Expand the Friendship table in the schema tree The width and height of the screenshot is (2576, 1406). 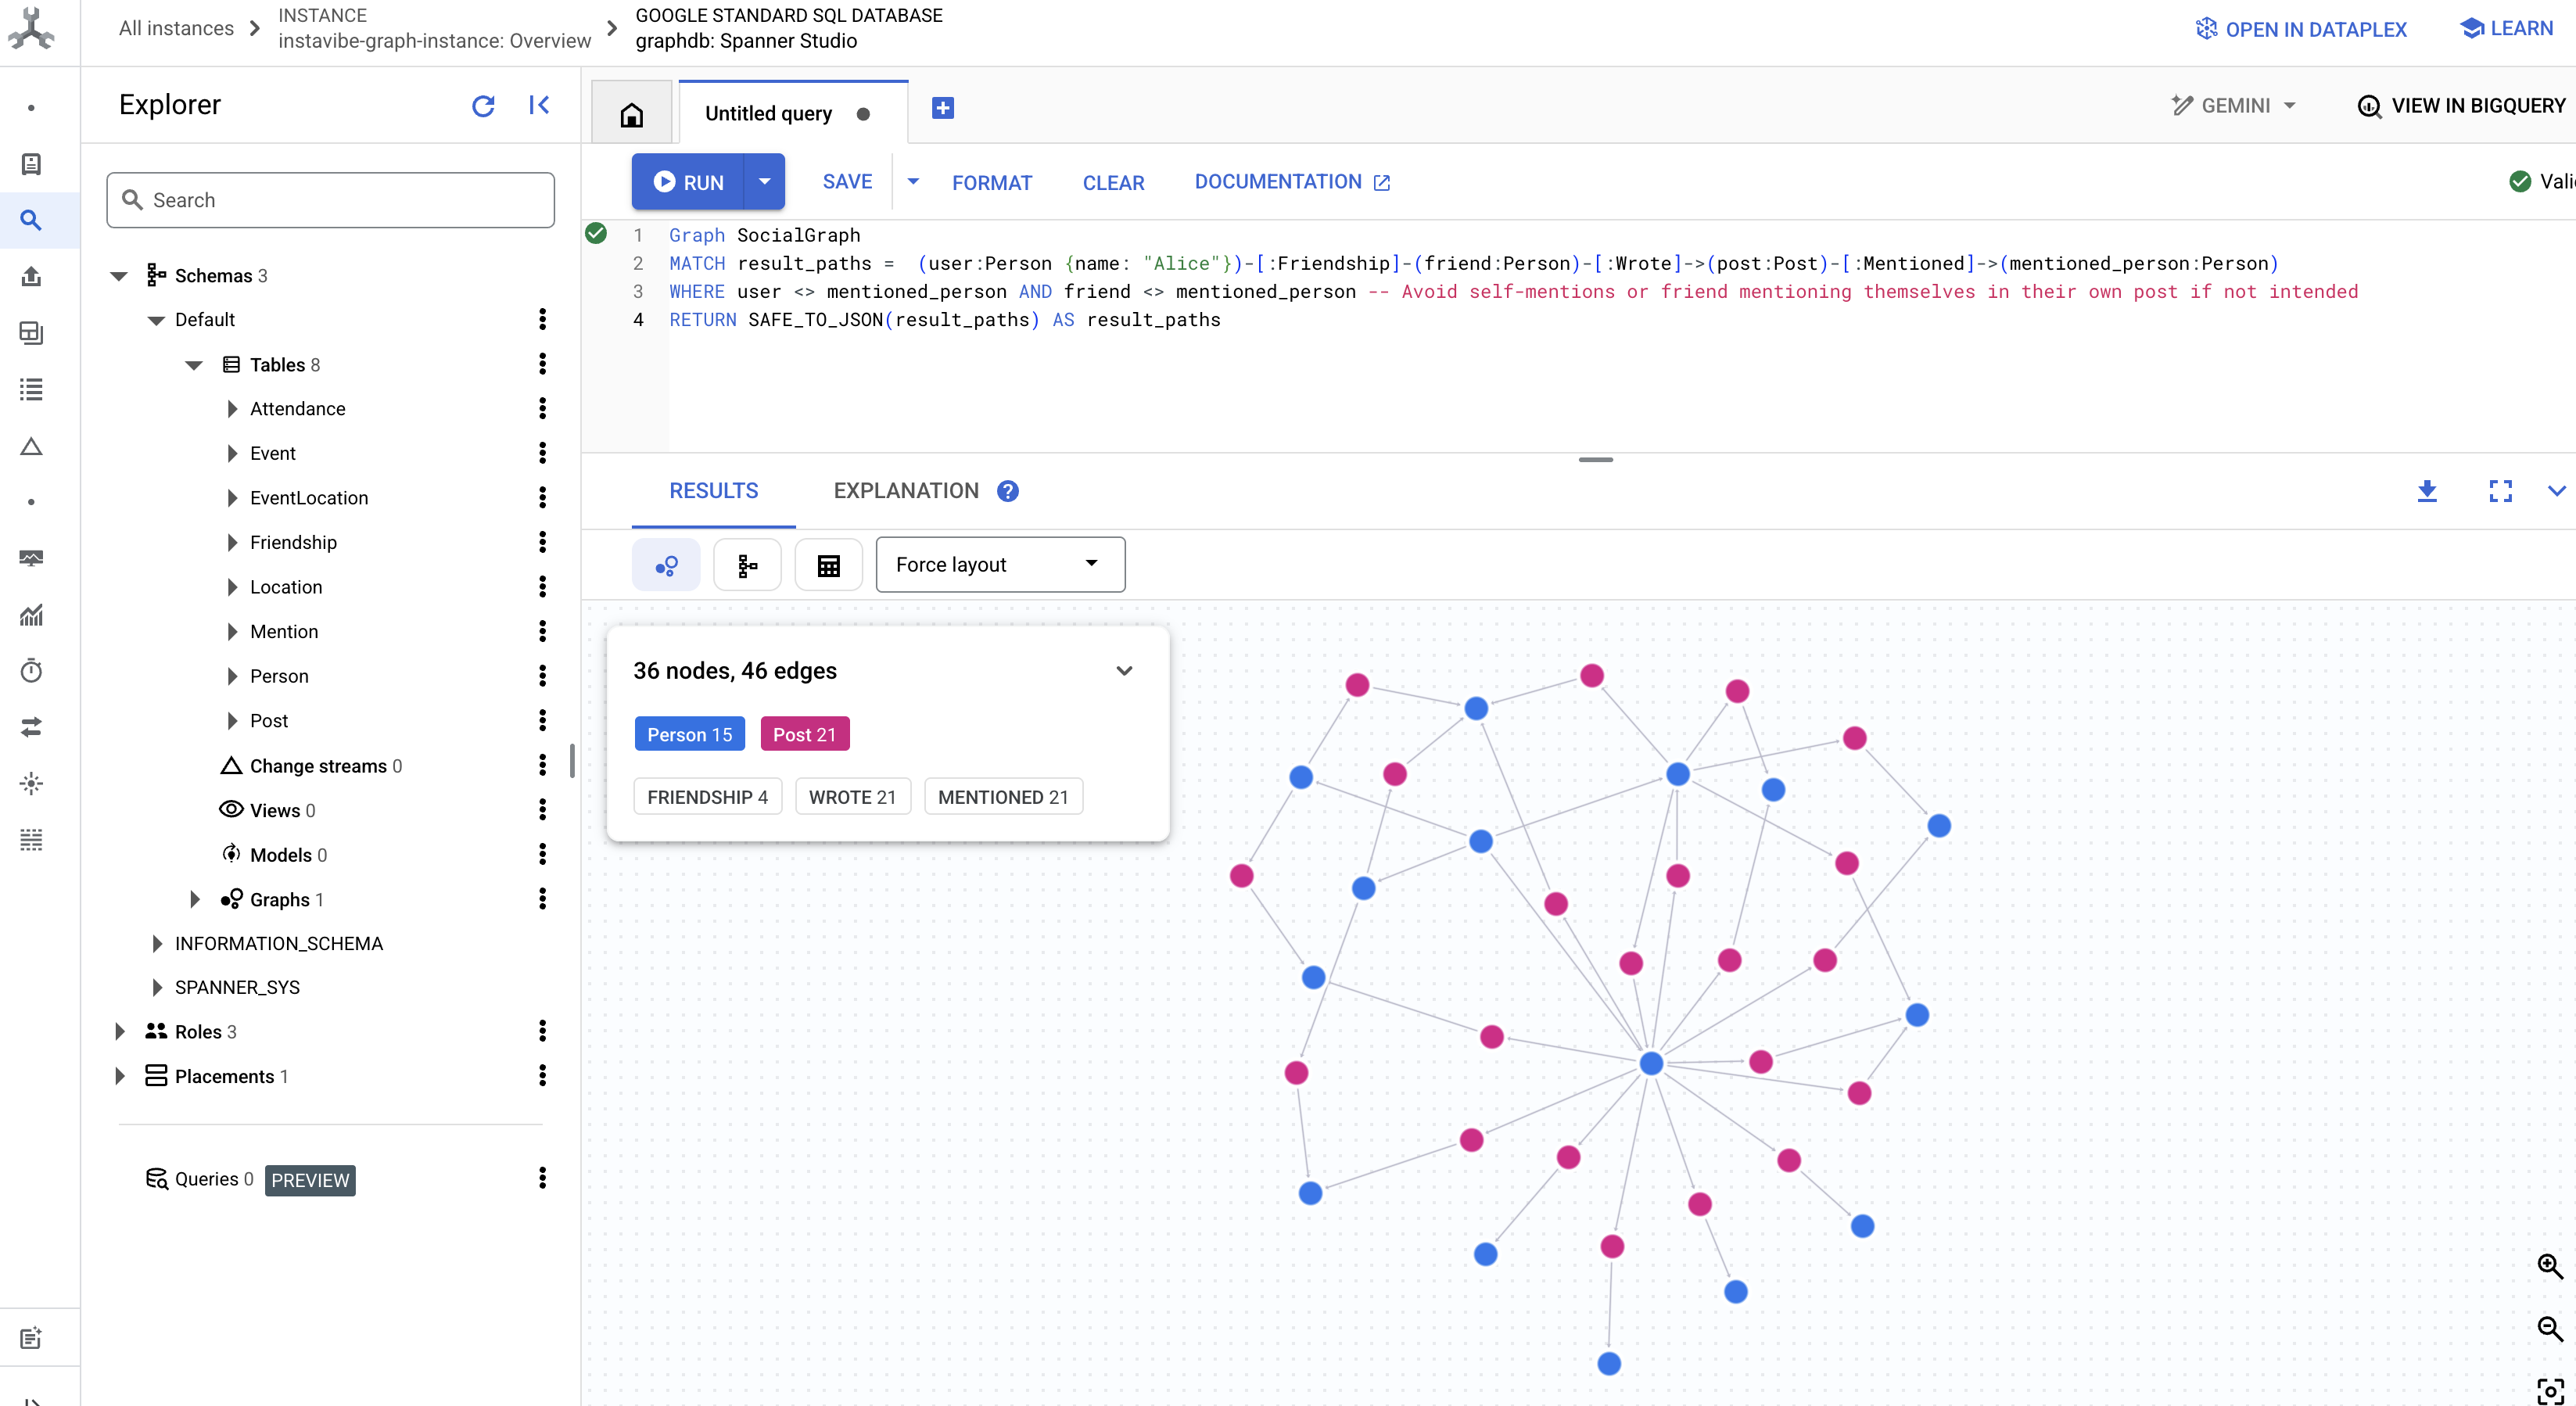[231, 542]
